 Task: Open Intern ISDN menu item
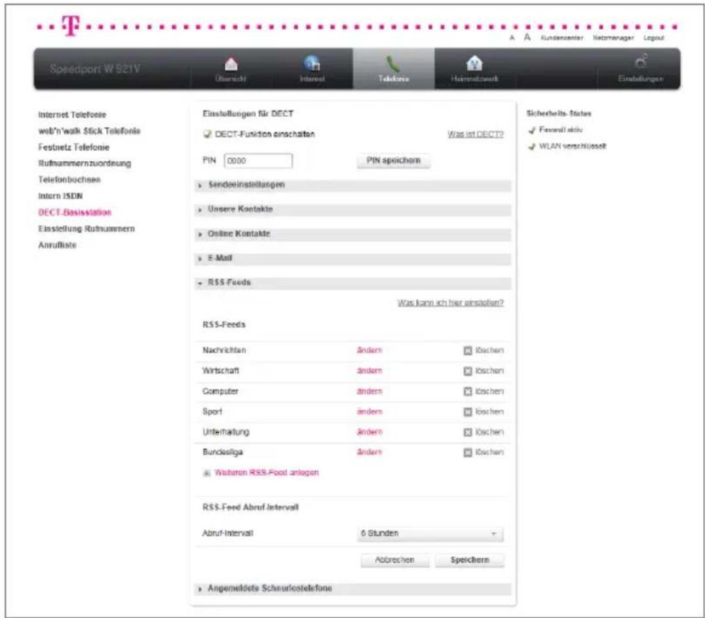point(60,196)
